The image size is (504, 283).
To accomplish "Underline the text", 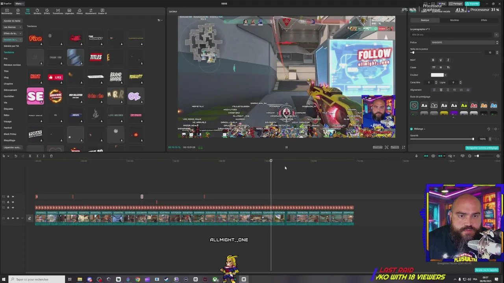I will pos(441,60).
